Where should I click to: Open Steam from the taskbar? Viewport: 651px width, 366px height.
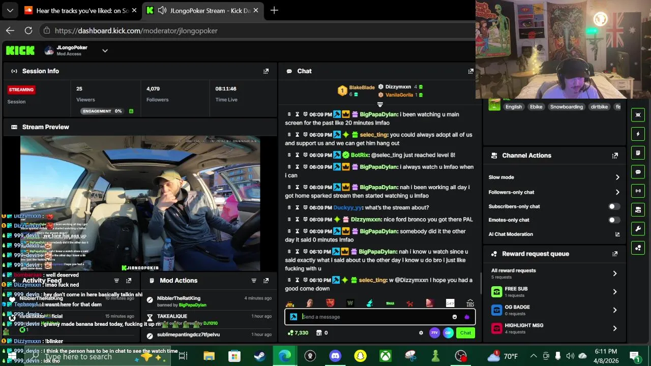pyautogui.click(x=259, y=356)
